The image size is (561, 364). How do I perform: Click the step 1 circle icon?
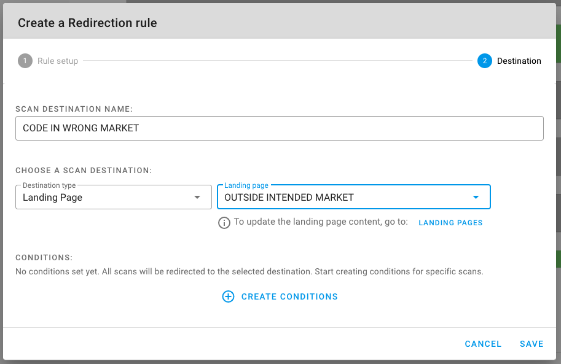click(x=25, y=61)
